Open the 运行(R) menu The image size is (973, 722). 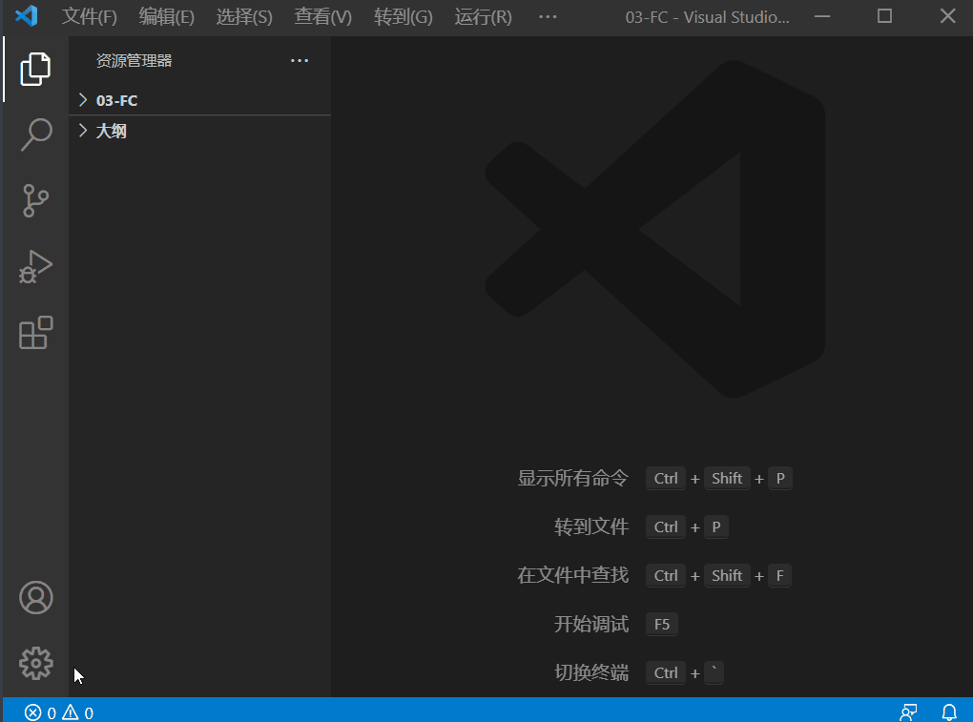coord(483,17)
